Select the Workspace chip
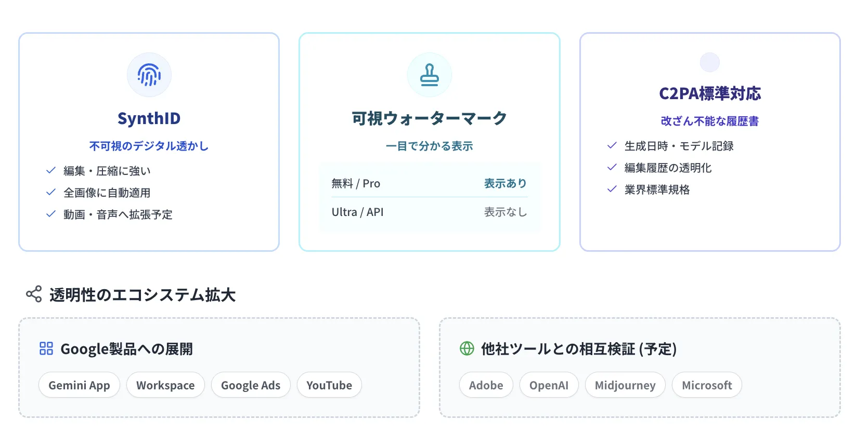Viewport: 856px width, 434px height. coord(165,385)
